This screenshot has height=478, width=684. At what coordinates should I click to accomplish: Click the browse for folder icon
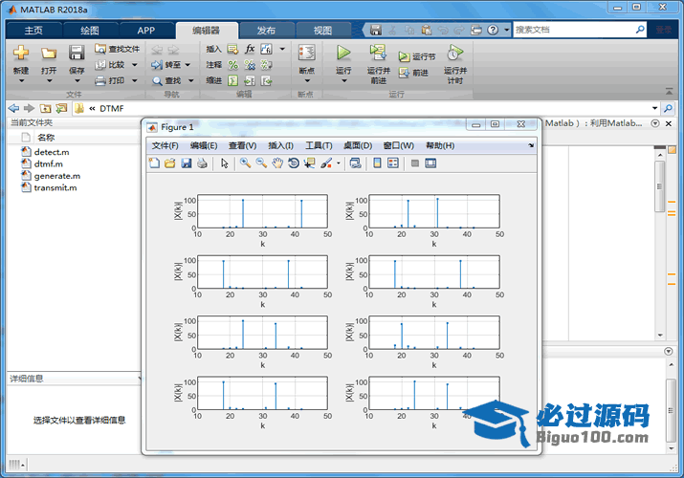61,108
